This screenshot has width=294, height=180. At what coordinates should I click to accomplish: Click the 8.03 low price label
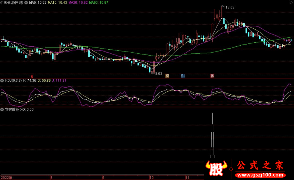coord(158,74)
